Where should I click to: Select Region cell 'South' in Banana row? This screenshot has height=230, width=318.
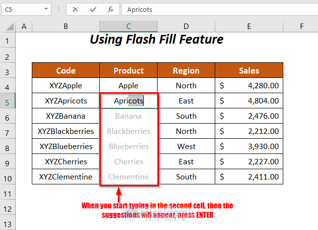coord(186,116)
